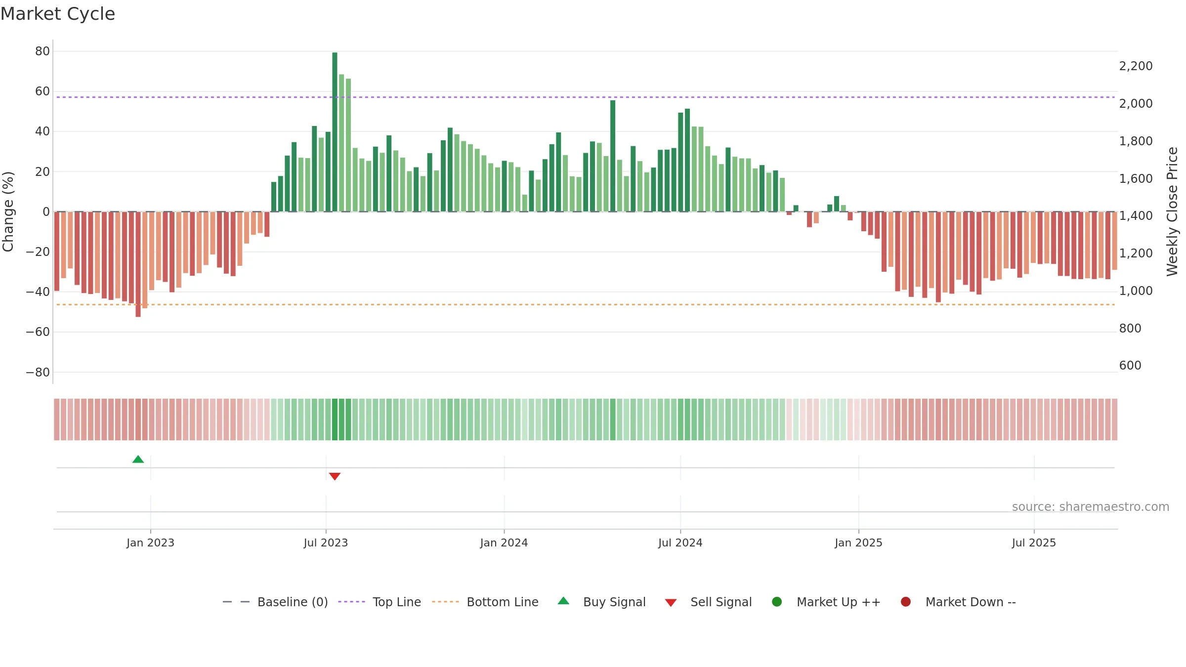Click the lowest red bar below the Bottom Line
1186x667 pixels.
click(x=138, y=264)
